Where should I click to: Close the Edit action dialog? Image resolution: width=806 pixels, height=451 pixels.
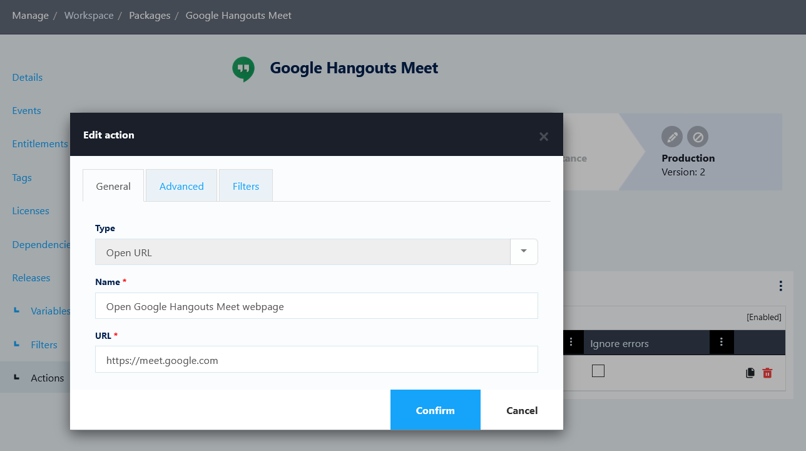(544, 136)
